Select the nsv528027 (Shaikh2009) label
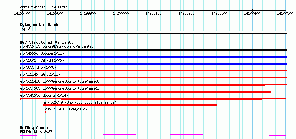This screenshot has width=296, height=139. click(42, 60)
